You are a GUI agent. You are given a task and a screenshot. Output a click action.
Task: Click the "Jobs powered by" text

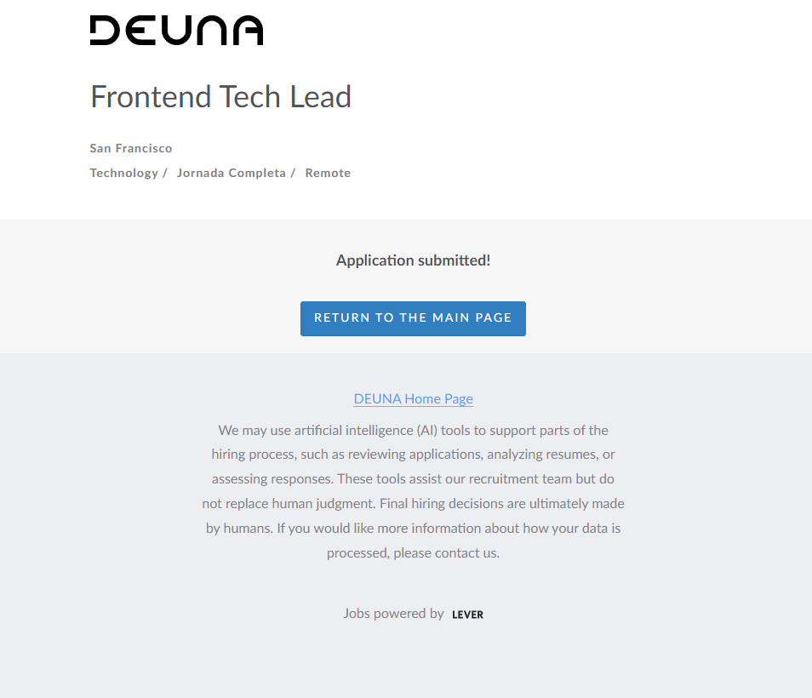click(x=393, y=613)
